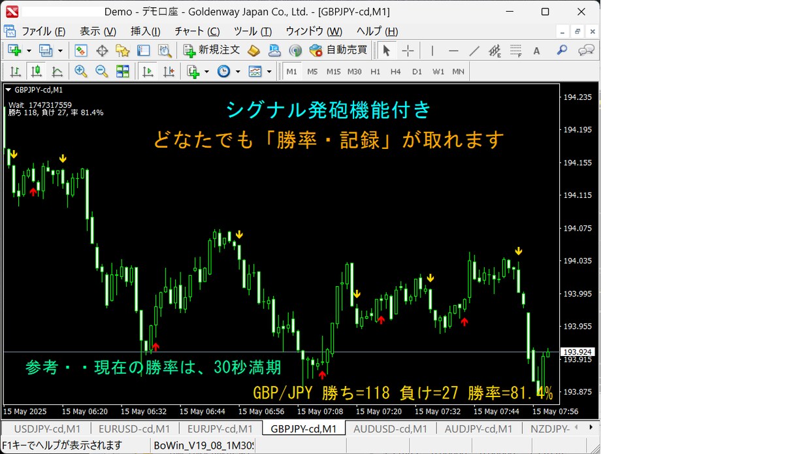Expand the profiles dropdown arrow
The image size is (797, 454).
[60, 50]
